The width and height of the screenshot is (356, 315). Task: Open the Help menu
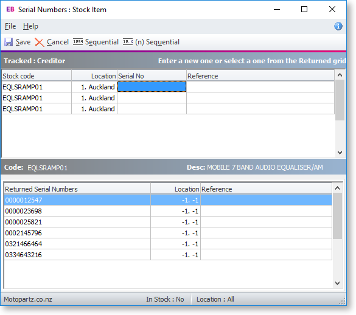[x=30, y=26]
